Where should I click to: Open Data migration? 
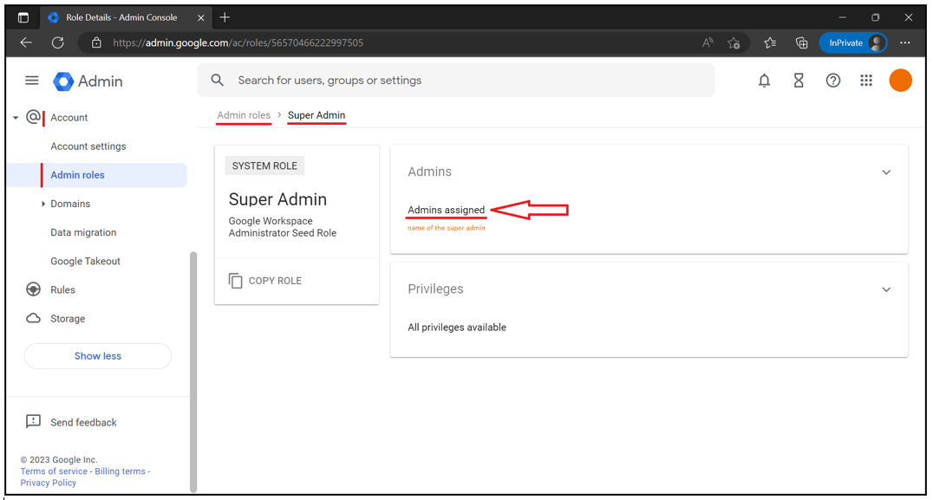(83, 232)
